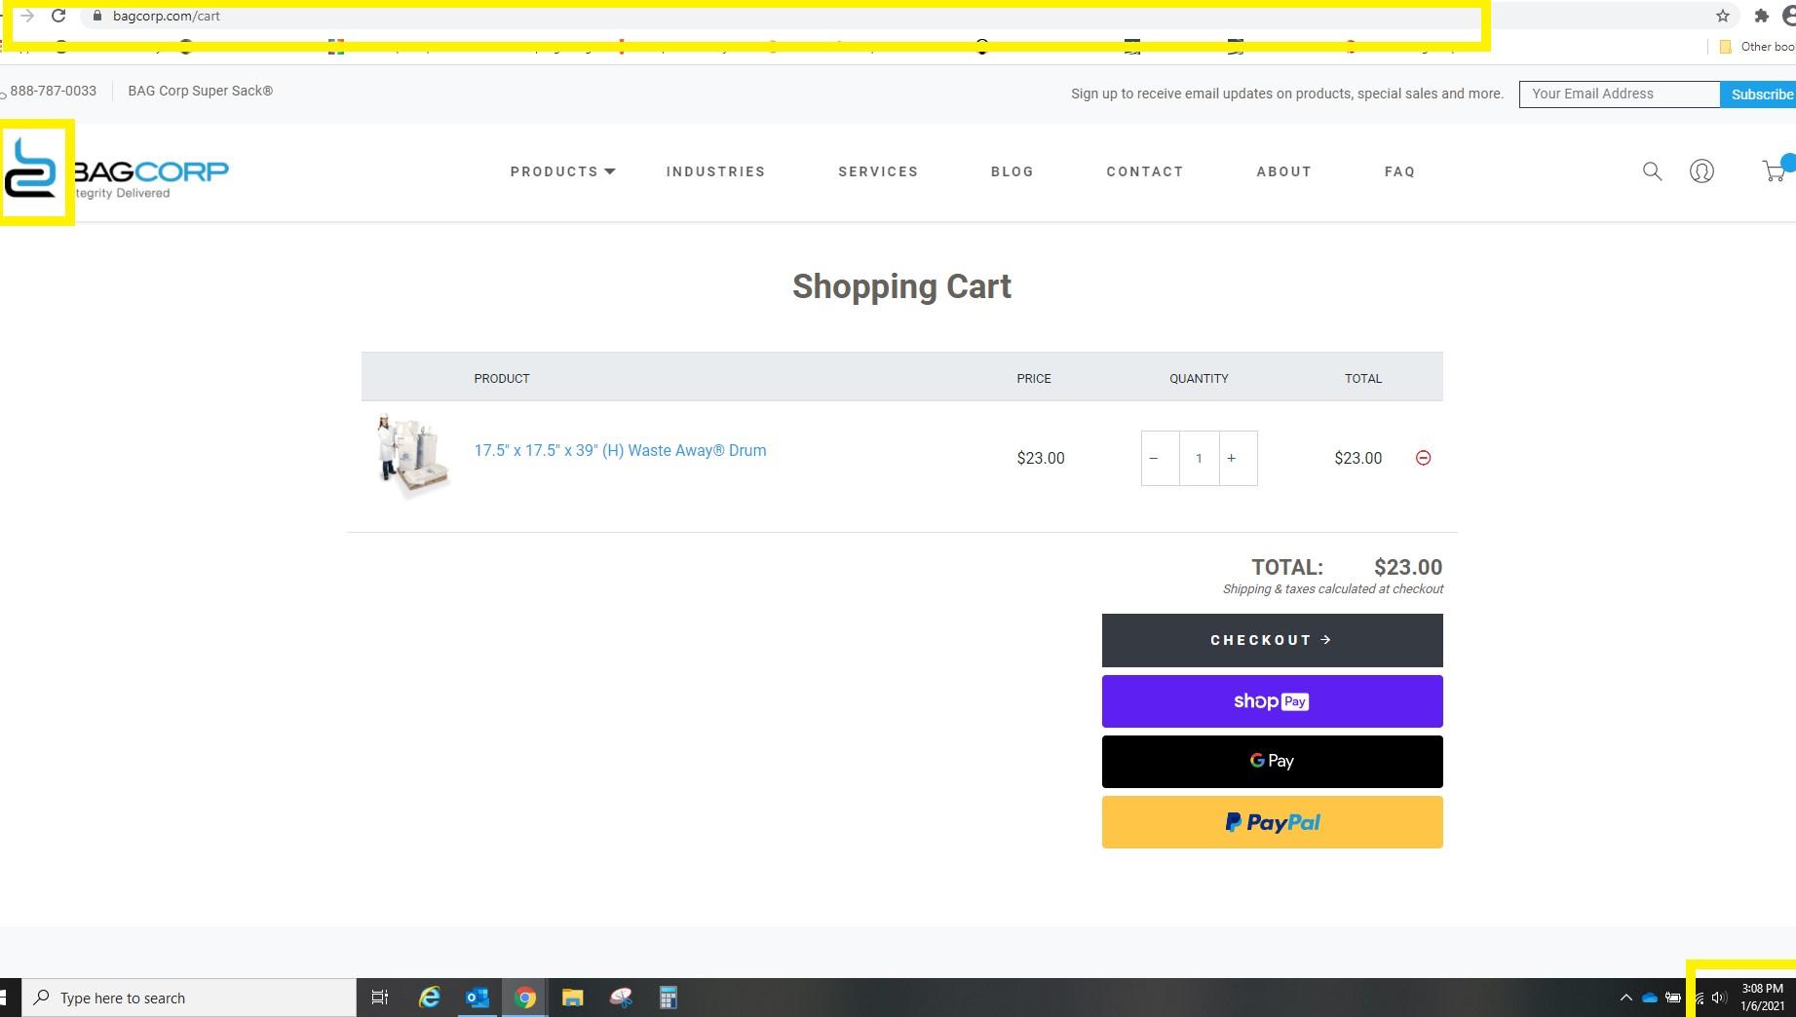
Task: Increase quantity with the plus button
Action: (1232, 458)
